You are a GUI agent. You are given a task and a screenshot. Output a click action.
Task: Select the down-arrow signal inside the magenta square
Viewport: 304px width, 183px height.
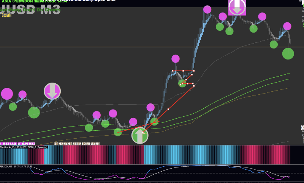237,7
